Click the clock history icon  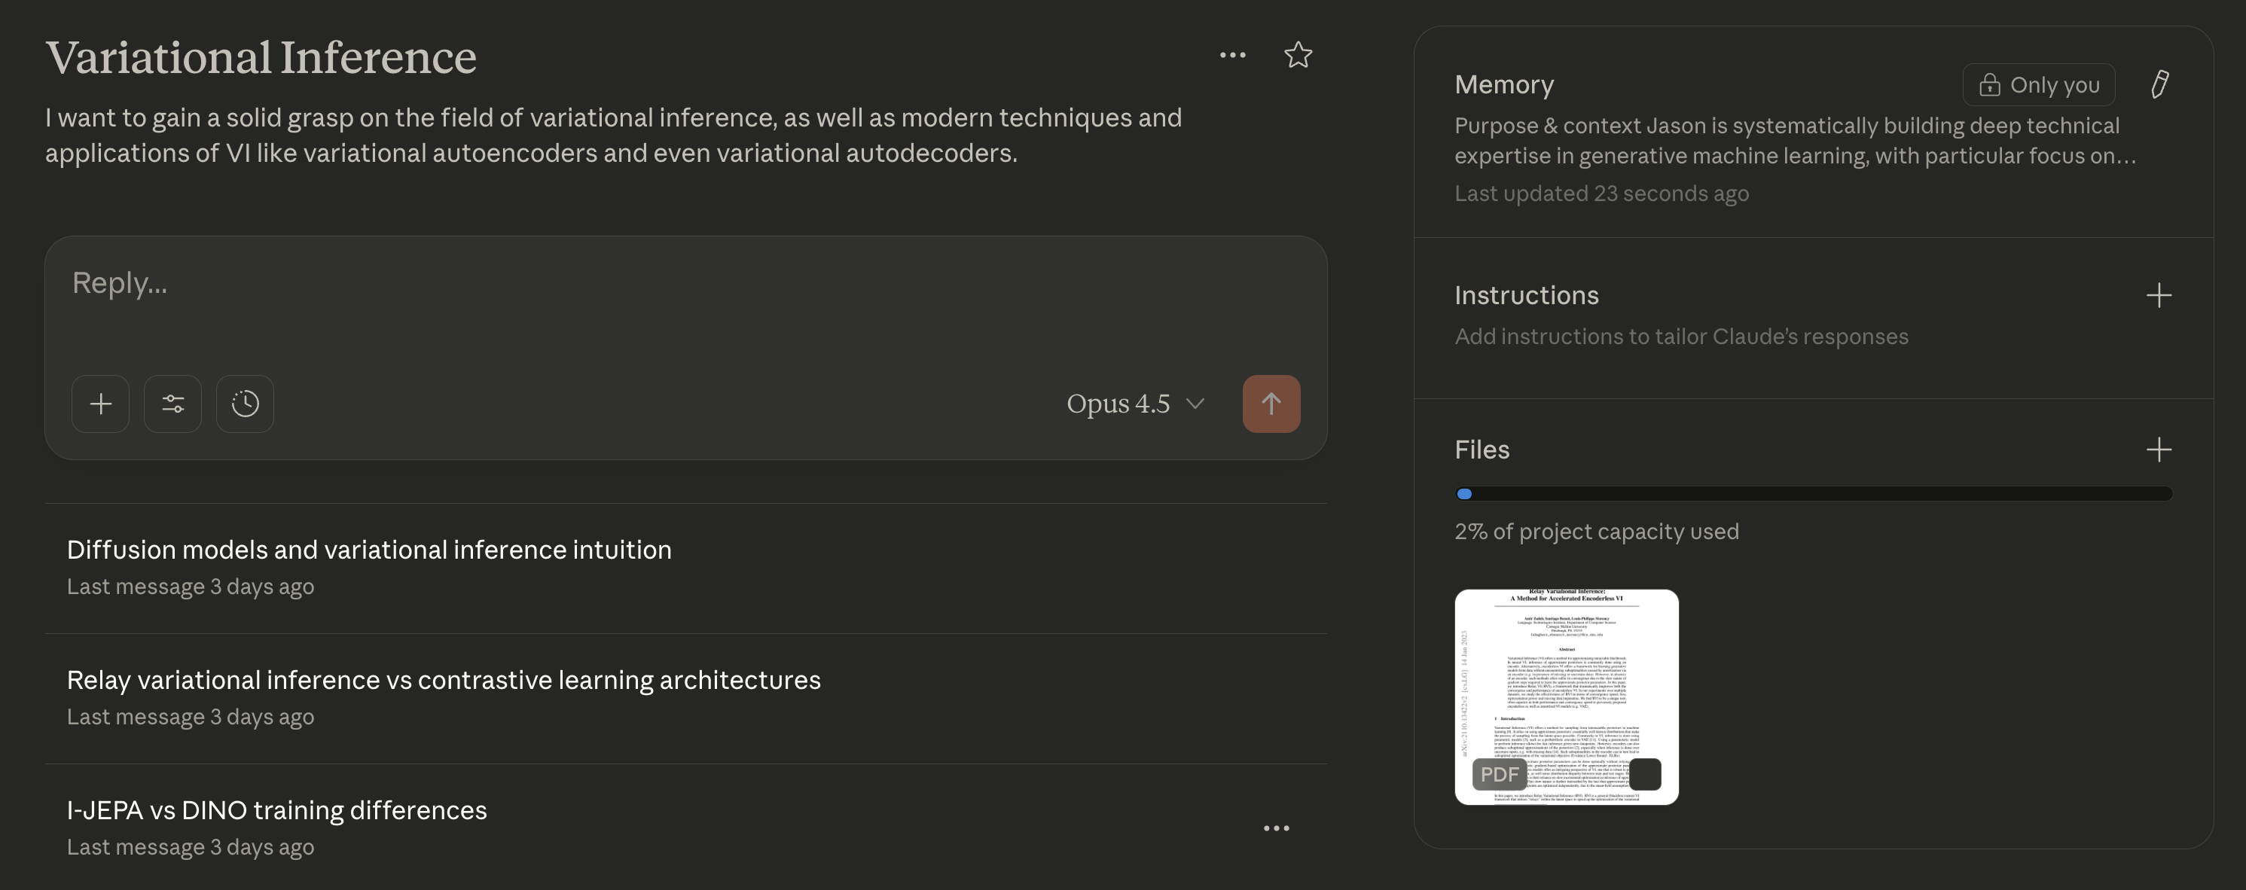[245, 404]
